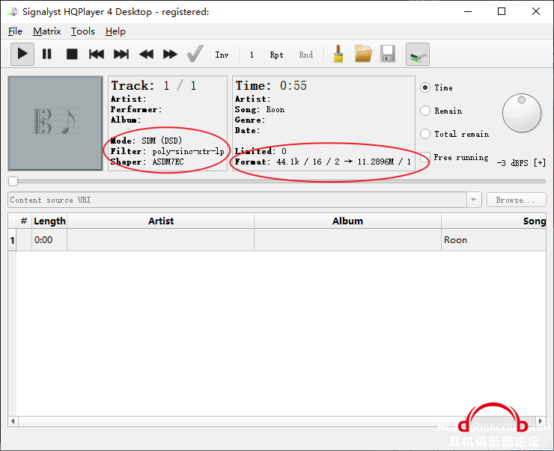Image resolution: width=554 pixels, height=451 pixels.
Task: Toggle Rnd random playback
Action: (x=305, y=55)
